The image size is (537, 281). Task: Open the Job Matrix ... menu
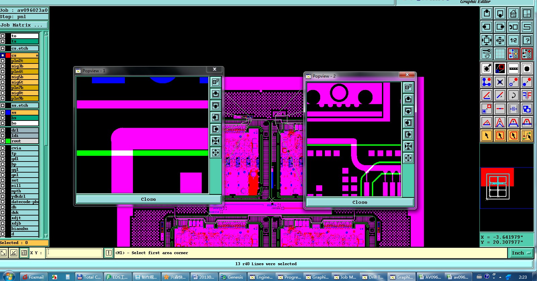(24, 25)
